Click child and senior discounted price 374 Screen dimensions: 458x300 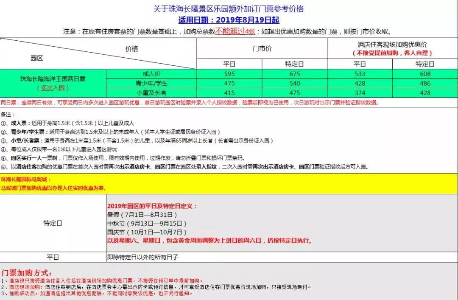click(360, 93)
